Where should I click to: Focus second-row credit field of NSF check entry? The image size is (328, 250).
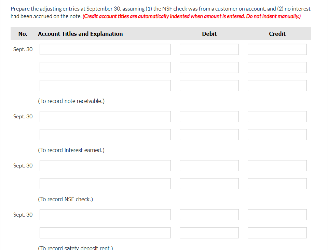point(277,184)
